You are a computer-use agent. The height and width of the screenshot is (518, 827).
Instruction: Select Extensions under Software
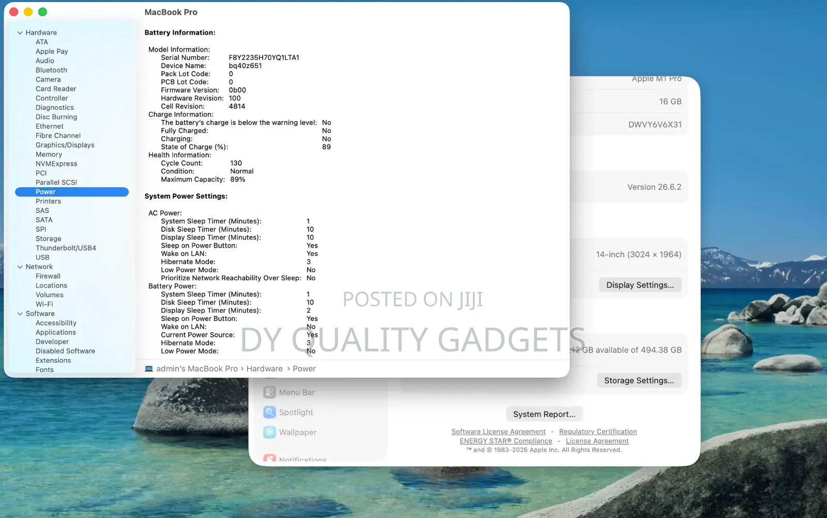[x=53, y=361]
